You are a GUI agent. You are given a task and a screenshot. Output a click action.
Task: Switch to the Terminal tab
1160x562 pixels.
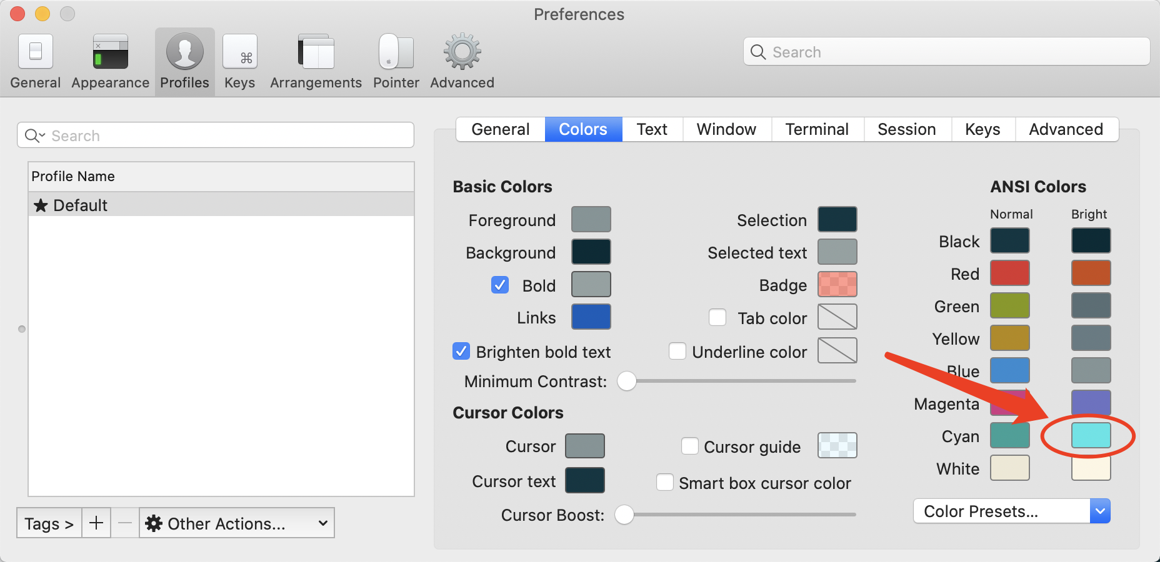click(817, 129)
